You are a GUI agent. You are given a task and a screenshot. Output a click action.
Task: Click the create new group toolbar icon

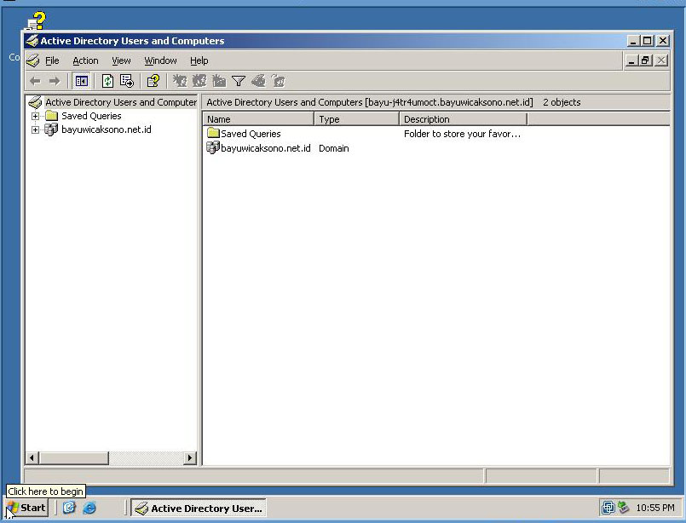199,81
